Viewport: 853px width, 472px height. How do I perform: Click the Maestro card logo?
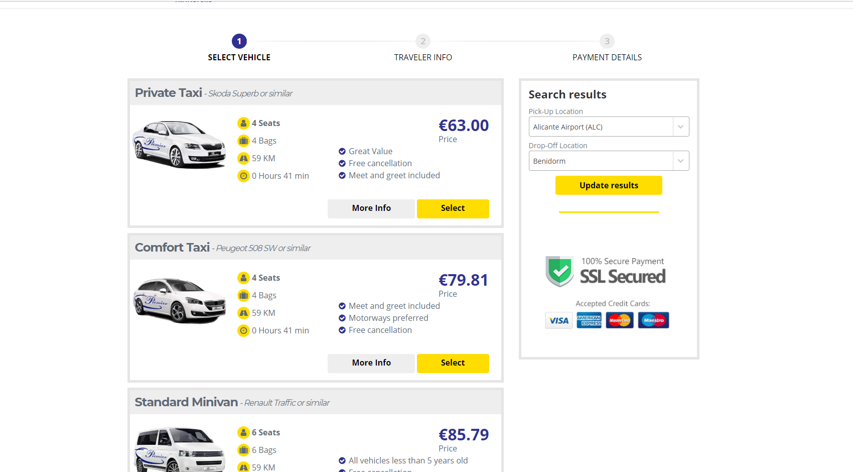pos(653,320)
